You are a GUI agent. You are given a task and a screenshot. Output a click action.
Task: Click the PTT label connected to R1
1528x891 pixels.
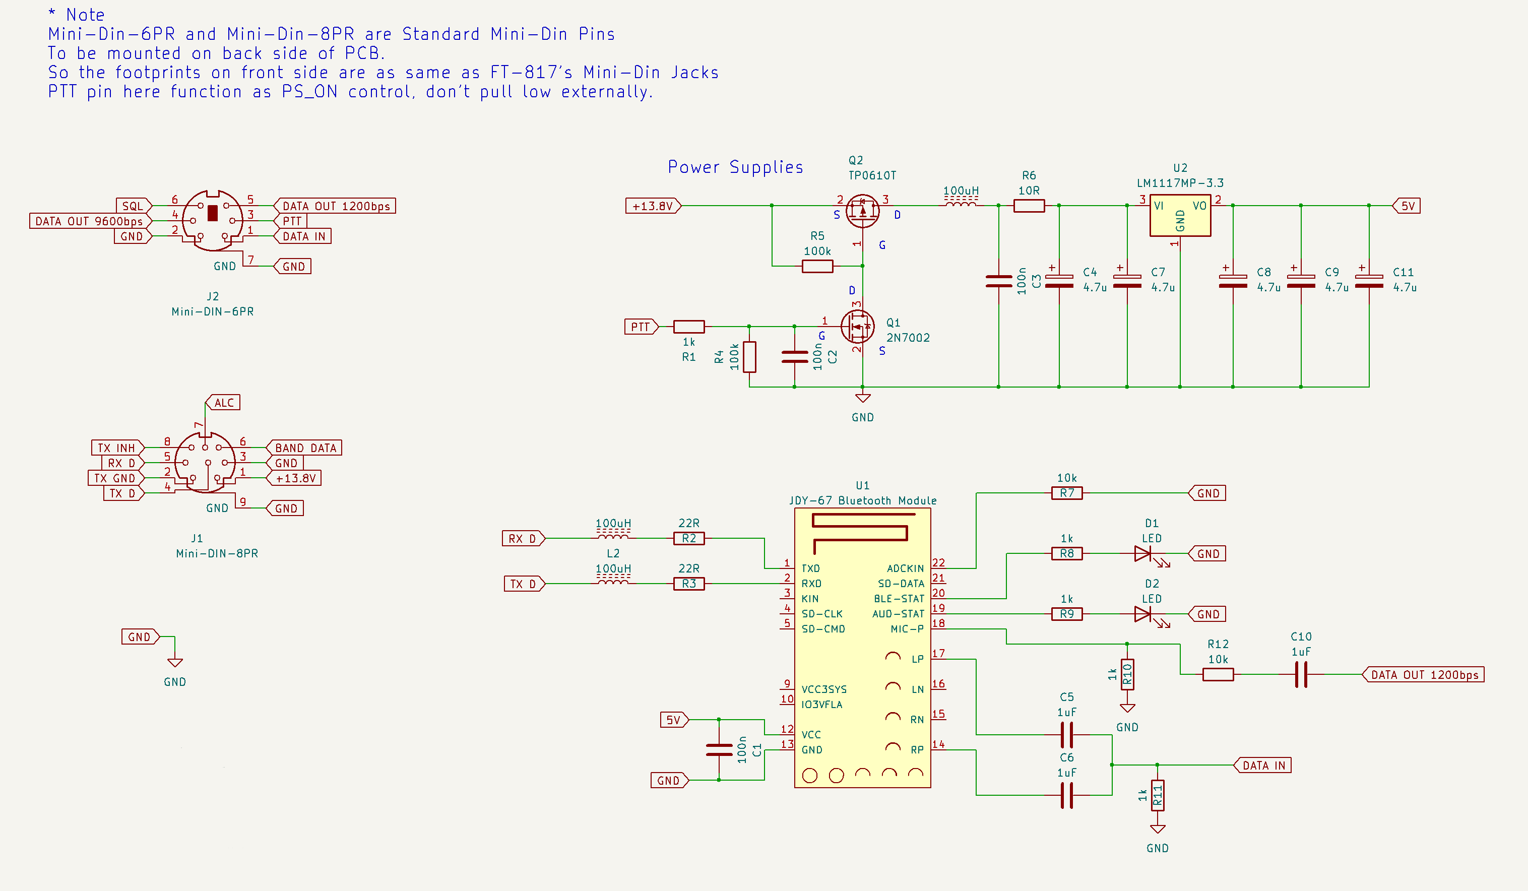point(642,327)
